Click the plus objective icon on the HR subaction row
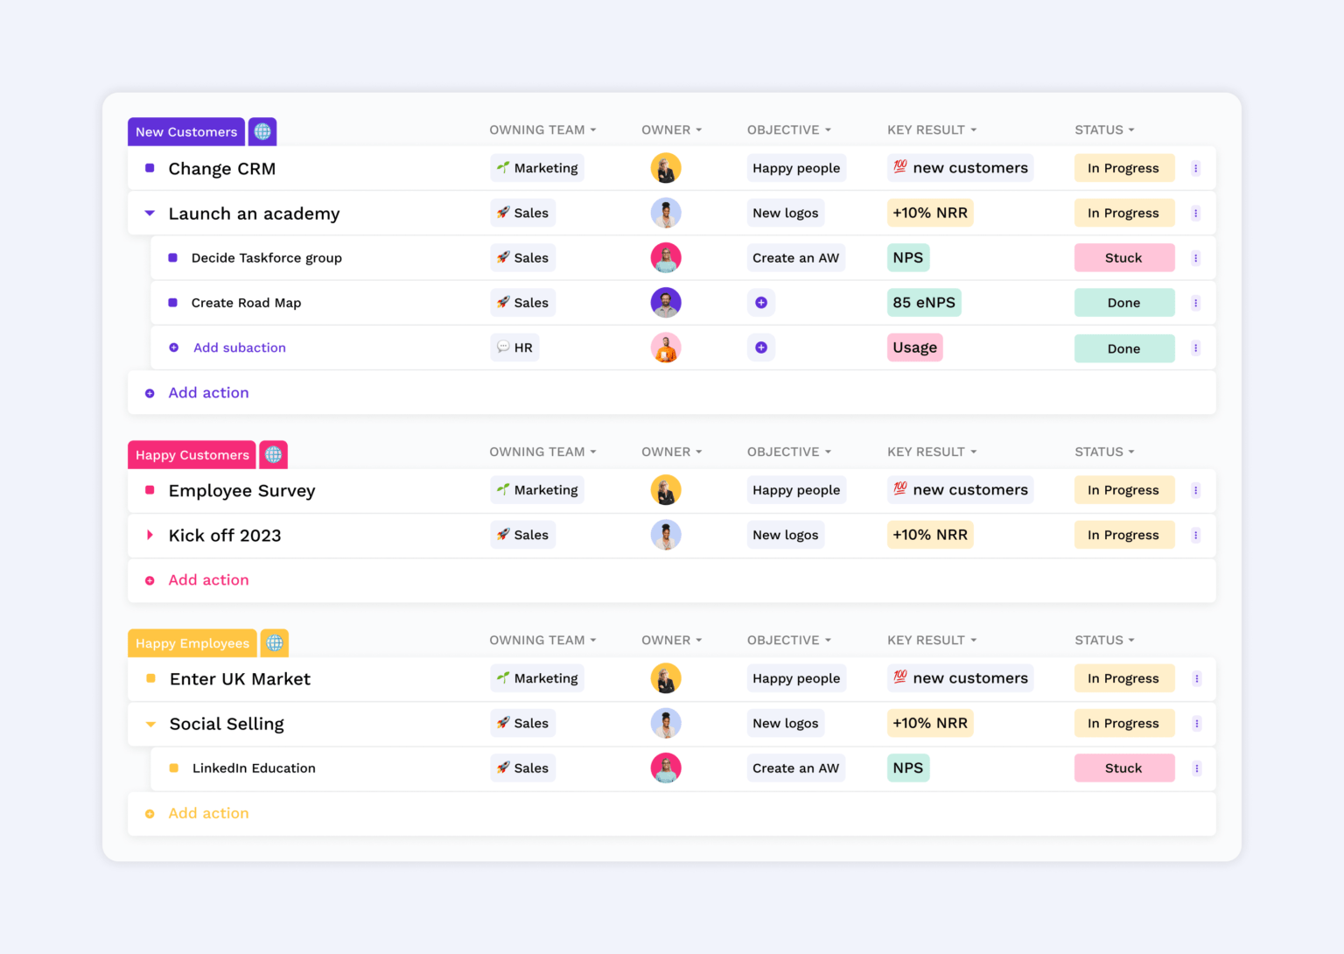The height and width of the screenshot is (954, 1344). 761,347
